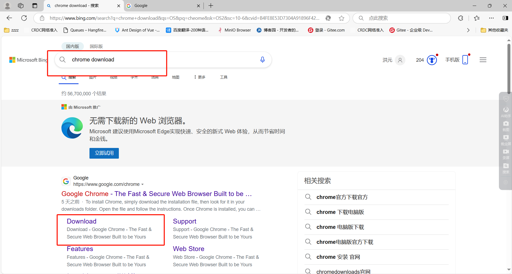Go back to the previous page
512x274 pixels.
tap(9, 18)
